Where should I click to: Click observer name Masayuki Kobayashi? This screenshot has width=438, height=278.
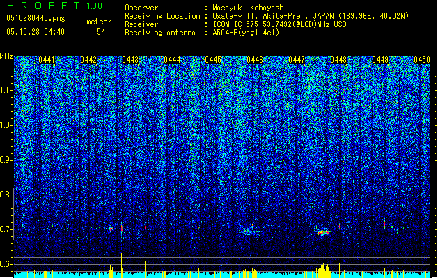(250, 8)
